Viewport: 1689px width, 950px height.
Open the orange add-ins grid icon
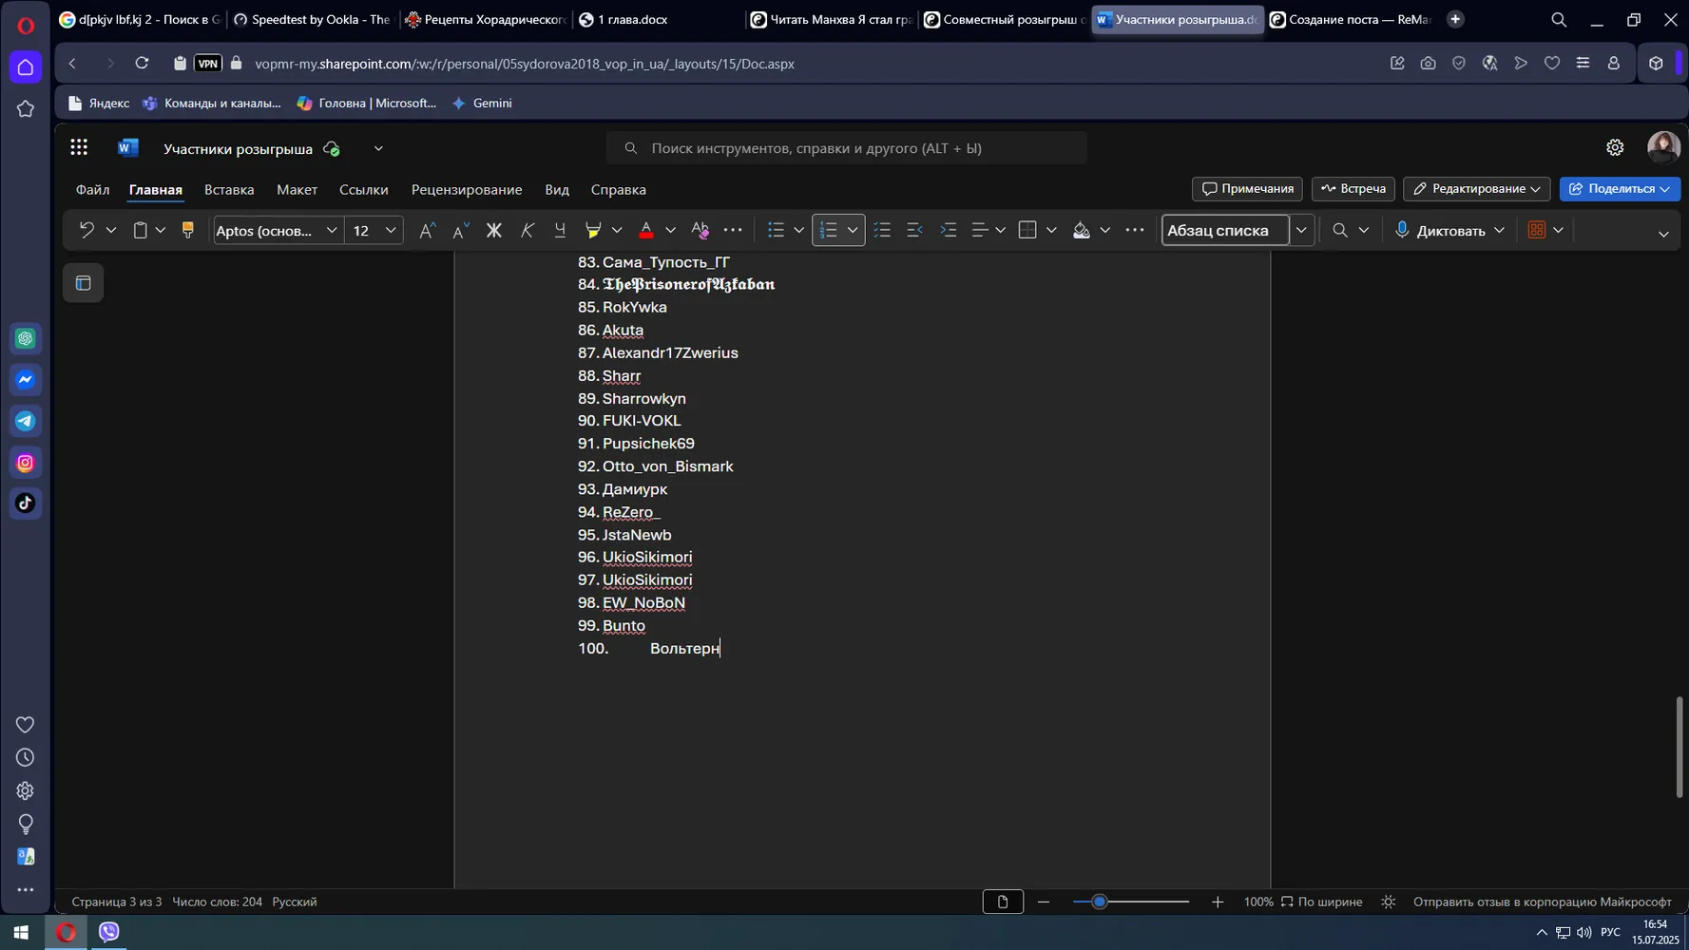[x=1537, y=230]
